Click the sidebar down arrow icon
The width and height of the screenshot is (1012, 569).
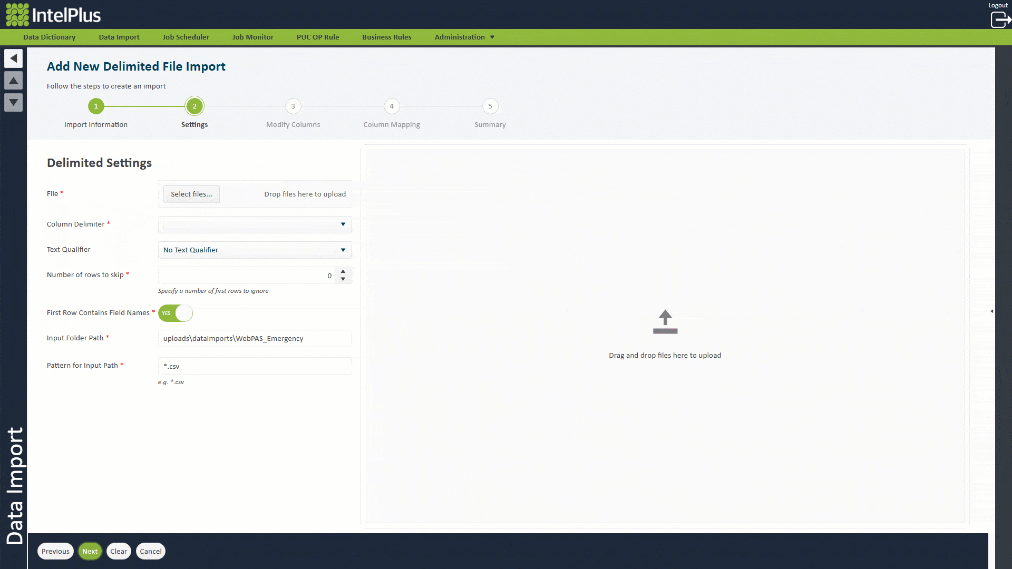pos(14,102)
